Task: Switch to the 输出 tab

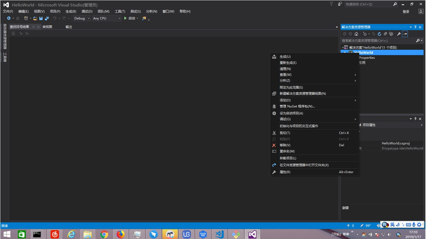Action: pos(69,27)
